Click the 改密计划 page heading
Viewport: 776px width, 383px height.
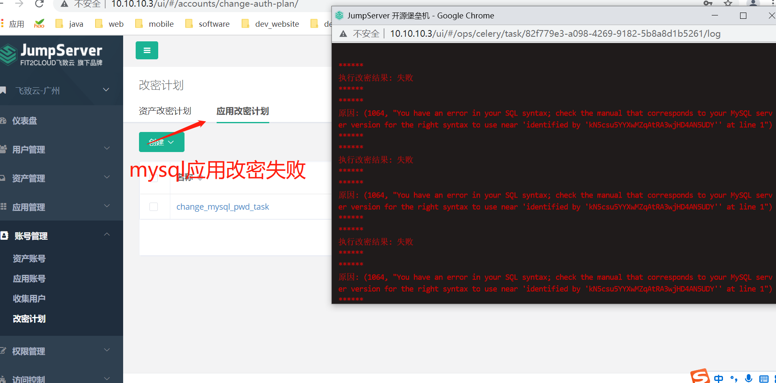[x=161, y=85]
